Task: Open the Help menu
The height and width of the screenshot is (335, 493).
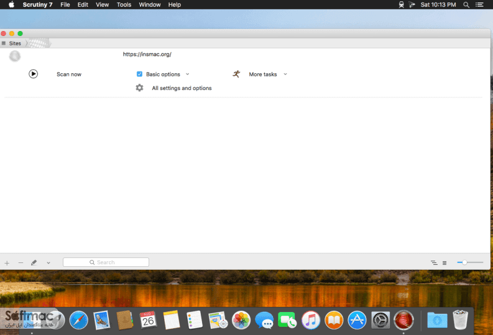Action: point(175,5)
